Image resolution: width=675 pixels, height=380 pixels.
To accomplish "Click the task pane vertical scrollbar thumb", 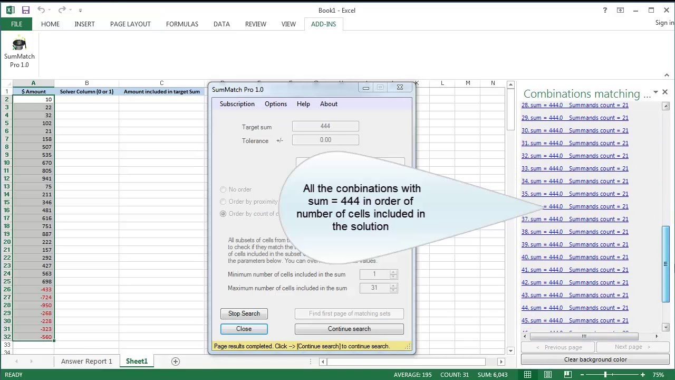I will pyautogui.click(x=666, y=264).
